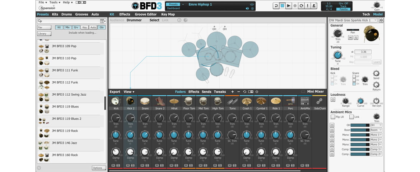Open the browser layout dropdown icon
Viewport: 420px width, 172px height.
click(x=103, y=21)
